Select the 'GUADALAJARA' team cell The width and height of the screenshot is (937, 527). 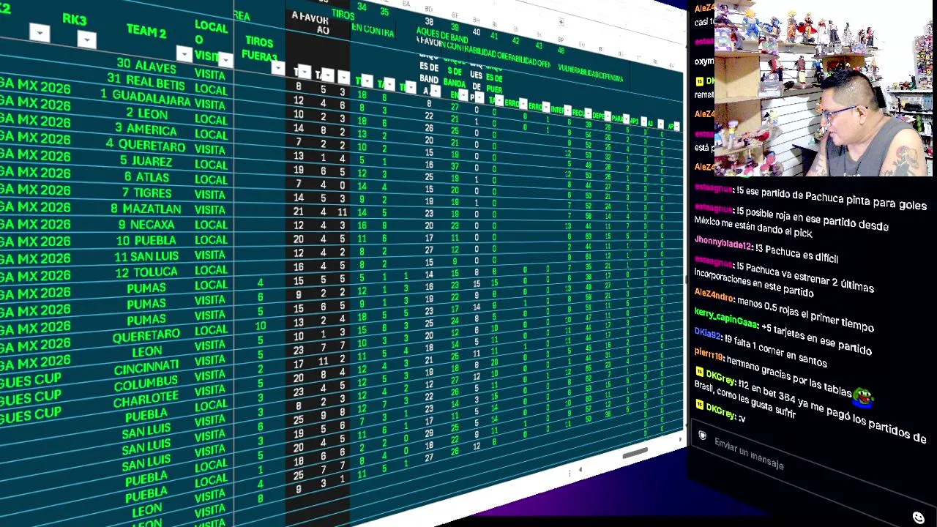pos(145,97)
